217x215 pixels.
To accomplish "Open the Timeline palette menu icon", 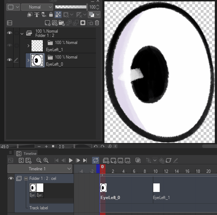I will tap(10, 153).
